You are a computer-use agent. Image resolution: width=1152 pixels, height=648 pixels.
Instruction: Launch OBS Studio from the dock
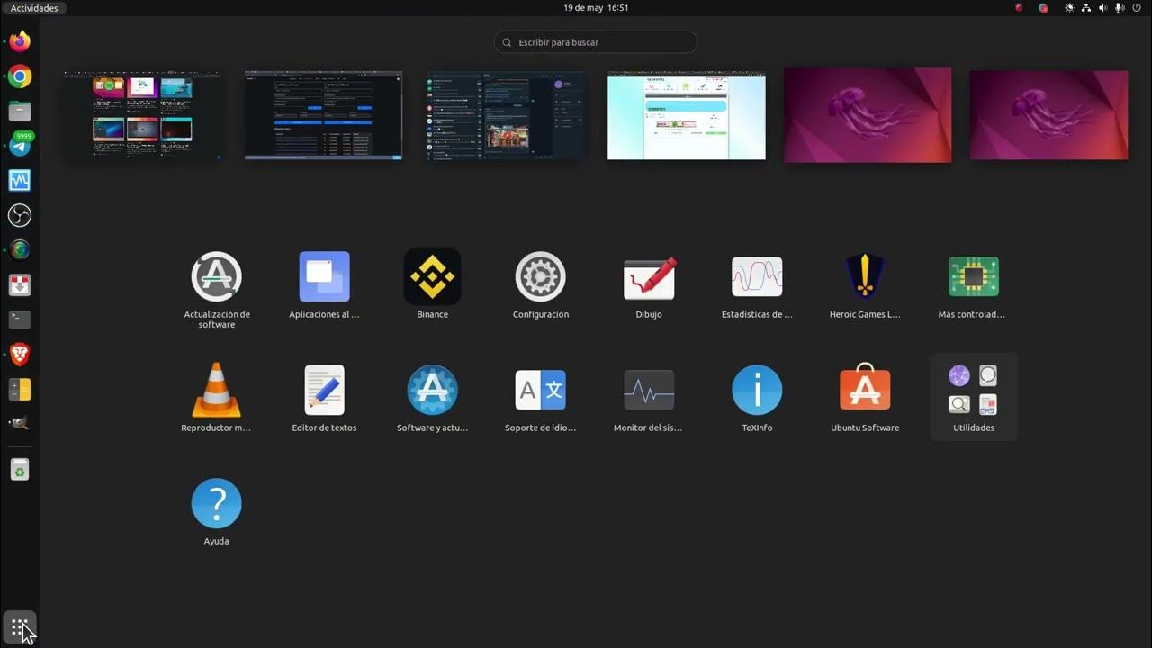click(20, 215)
